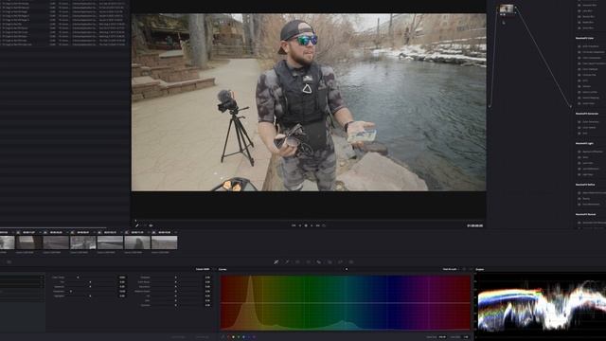The width and height of the screenshot is (606, 341).
Task: Select the green hue curve swatch
Action: point(239,337)
